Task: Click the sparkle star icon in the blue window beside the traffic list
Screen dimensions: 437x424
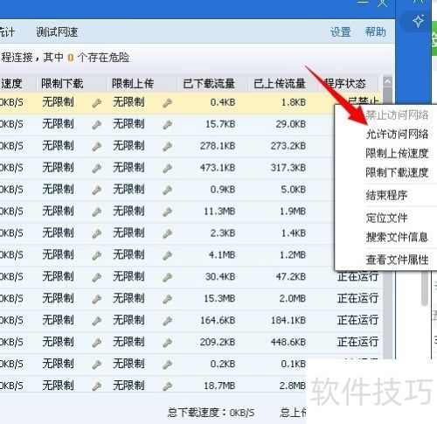Action: (418, 22)
